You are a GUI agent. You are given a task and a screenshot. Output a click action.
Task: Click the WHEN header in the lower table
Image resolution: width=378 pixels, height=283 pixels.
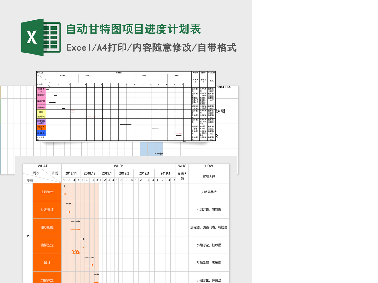(x=119, y=166)
